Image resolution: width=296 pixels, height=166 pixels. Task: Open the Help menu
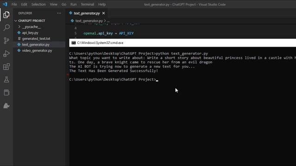click(102, 4)
